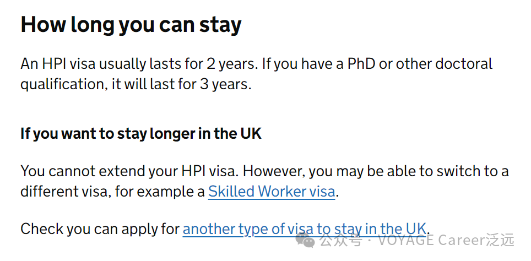Click the word 'PhD' in the first paragraph
531x261 pixels.
[x=361, y=64]
